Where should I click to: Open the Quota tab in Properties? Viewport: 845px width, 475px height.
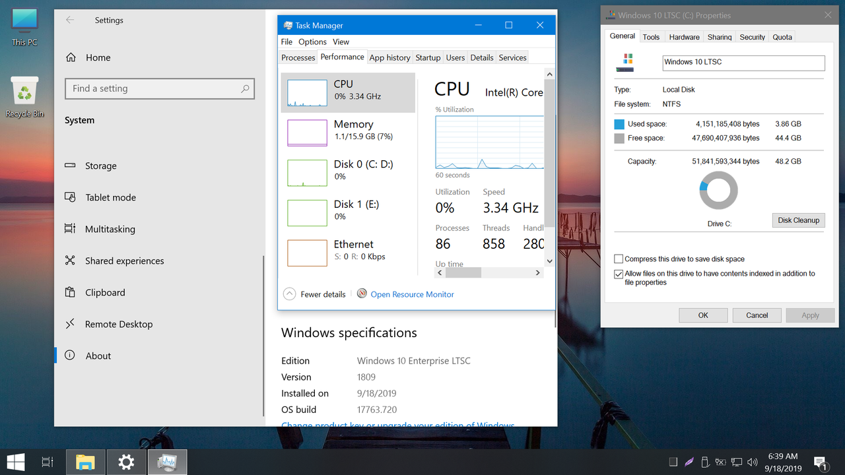[x=782, y=37]
